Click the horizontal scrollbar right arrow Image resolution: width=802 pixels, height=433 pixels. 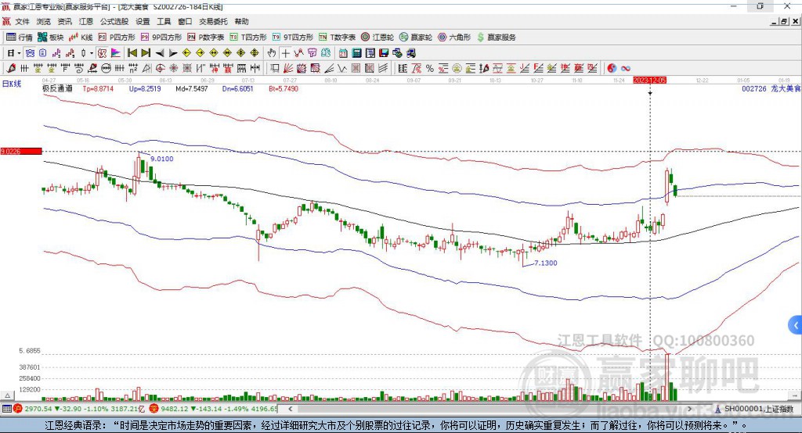point(690,409)
